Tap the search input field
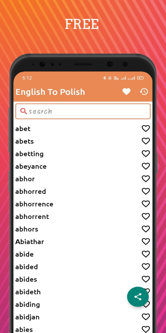This screenshot has width=166, height=333. pyautogui.click(x=78, y=111)
